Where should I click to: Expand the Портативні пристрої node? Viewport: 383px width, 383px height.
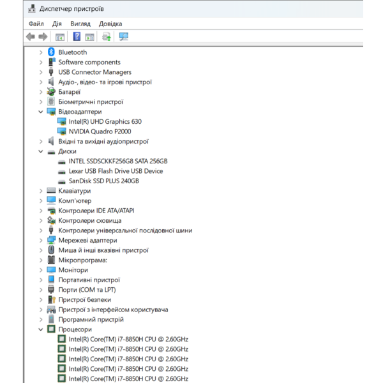click(x=41, y=280)
